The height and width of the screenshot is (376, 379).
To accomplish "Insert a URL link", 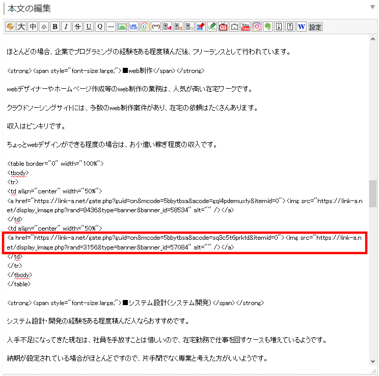I will tap(133, 27).
